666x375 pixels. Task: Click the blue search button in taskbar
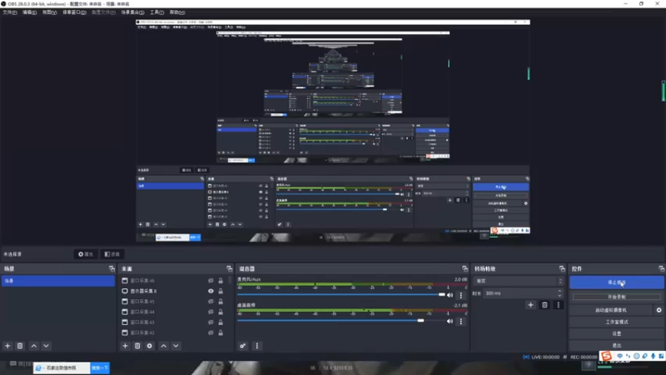pyautogui.click(x=100, y=367)
